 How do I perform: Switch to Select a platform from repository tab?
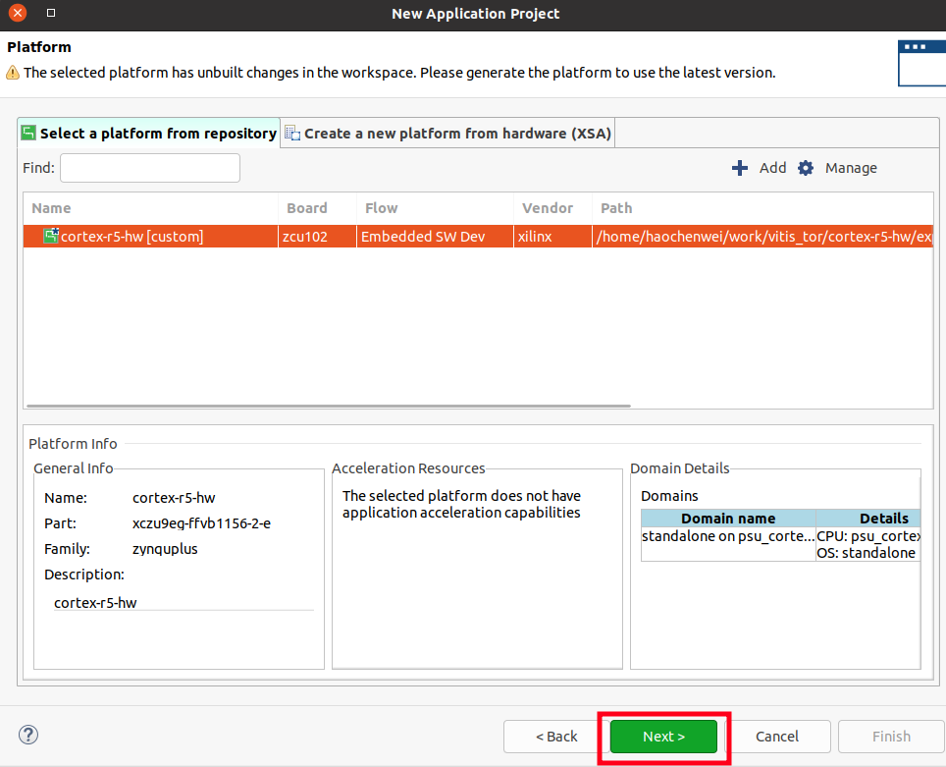[x=149, y=133]
